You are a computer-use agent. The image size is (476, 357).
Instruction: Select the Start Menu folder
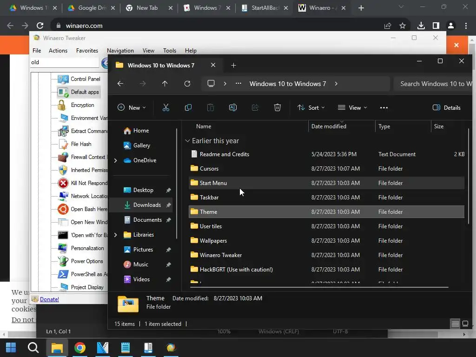tap(326, 183)
